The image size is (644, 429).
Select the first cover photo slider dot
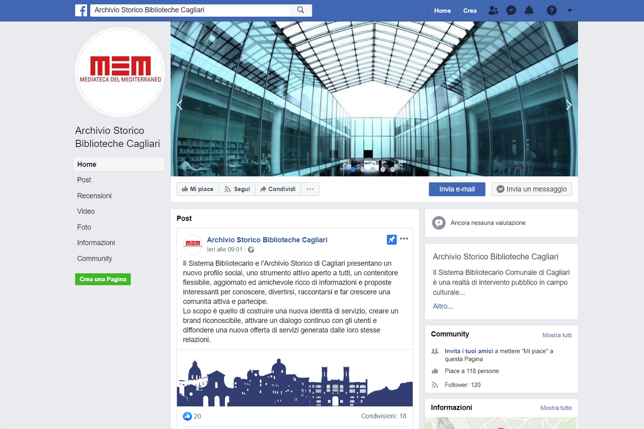353,169
